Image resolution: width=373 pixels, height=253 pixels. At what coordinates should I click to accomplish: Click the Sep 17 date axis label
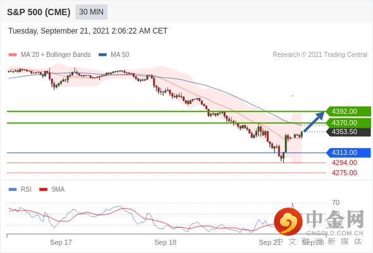pos(61,242)
